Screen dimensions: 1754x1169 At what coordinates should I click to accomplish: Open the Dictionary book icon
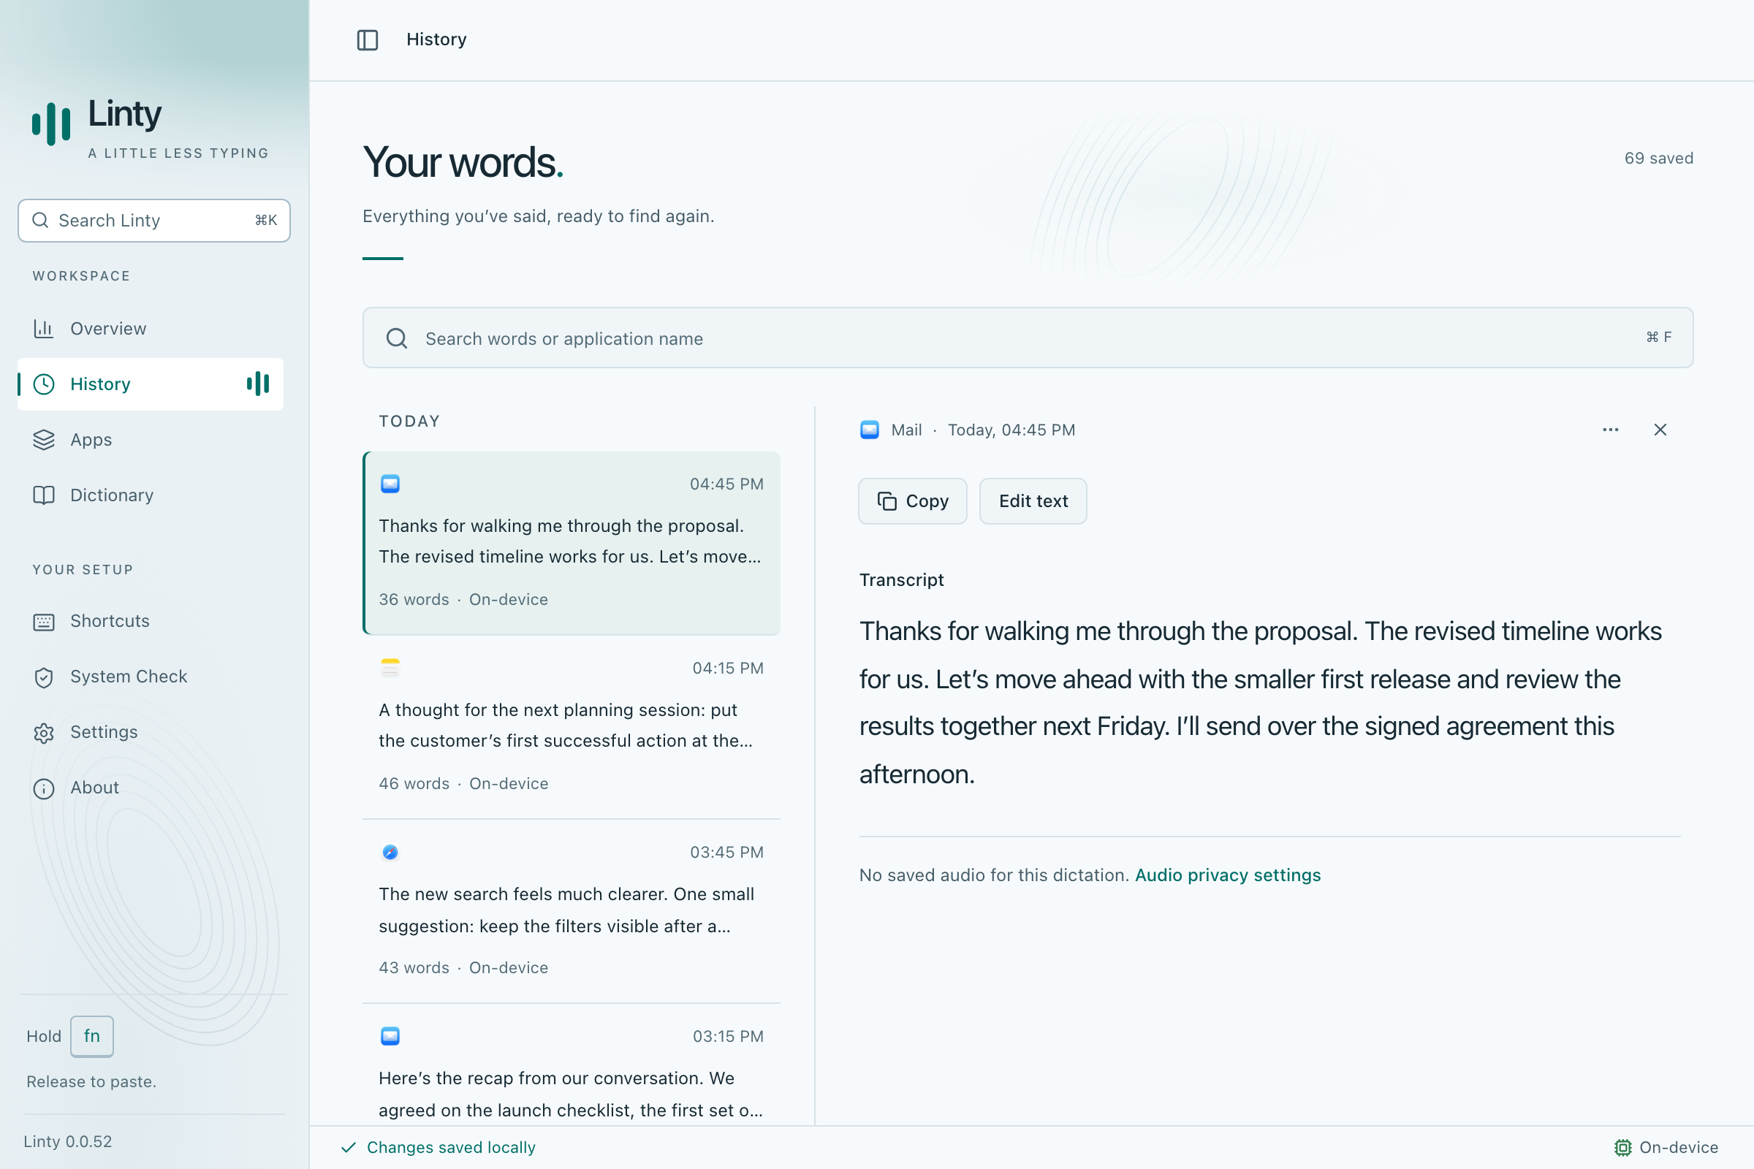pos(44,495)
